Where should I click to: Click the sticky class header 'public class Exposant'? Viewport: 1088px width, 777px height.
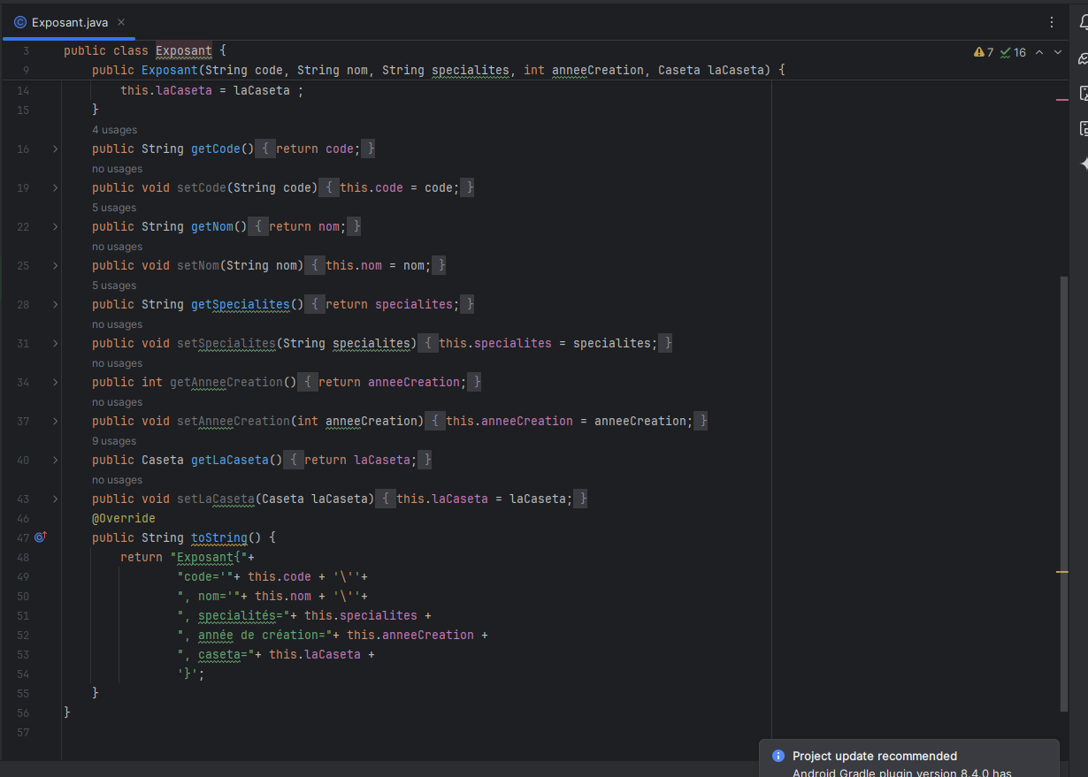(x=138, y=51)
